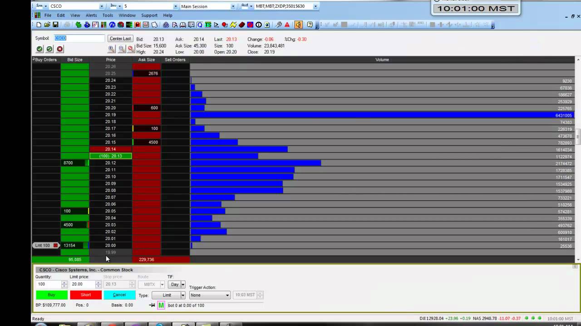Expand the CSCO symbol dropdown at top
This screenshot has height=326, width=581.
tap(101, 6)
